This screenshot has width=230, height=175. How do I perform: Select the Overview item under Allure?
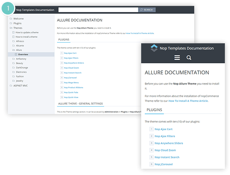pyautogui.click(x=23, y=54)
